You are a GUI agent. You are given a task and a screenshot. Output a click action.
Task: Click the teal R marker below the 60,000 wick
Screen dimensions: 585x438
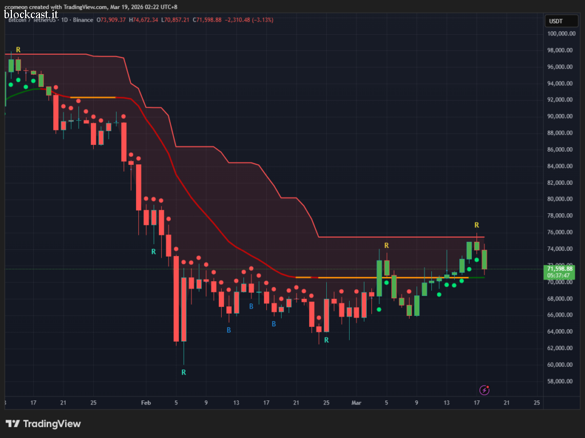pyautogui.click(x=183, y=372)
